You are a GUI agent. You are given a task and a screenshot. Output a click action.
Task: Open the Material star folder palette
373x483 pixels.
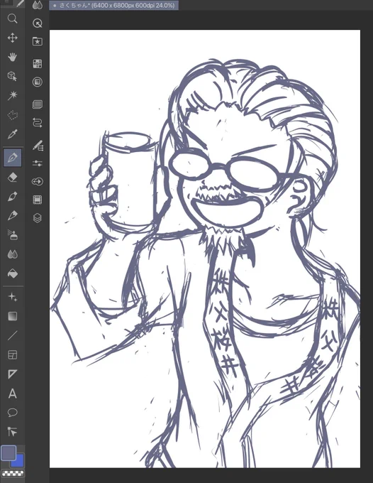(37, 41)
